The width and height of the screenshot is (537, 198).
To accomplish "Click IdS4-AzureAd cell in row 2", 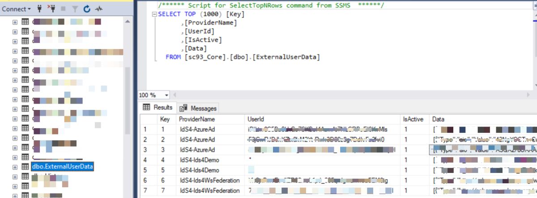I will (x=210, y=139).
